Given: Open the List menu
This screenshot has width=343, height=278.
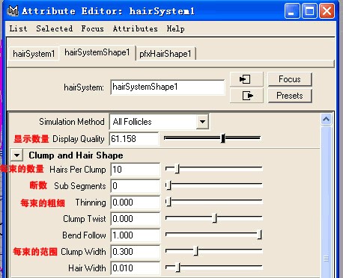Looking at the screenshot, I should click(x=18, y=28).
